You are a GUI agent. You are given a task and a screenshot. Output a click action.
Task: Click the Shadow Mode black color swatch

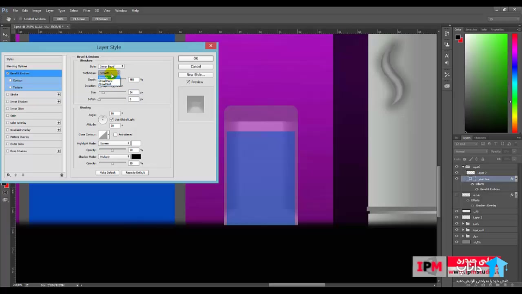pyautogui.click(x=136, y=157)
